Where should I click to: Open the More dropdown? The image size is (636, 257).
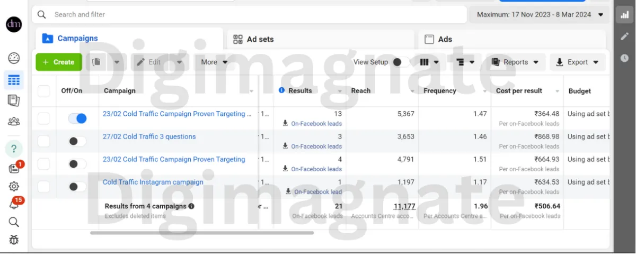point(214,62)
